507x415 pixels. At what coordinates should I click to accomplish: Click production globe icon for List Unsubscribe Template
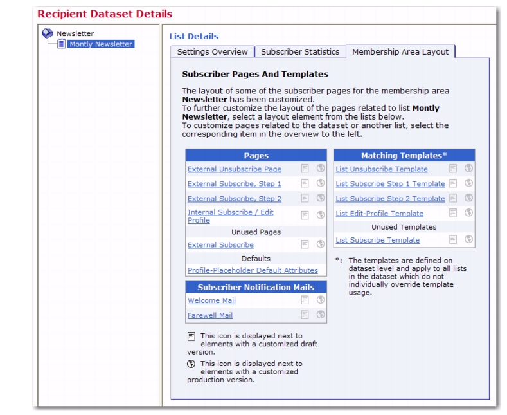pyautogui.click(x=468, y=168)
